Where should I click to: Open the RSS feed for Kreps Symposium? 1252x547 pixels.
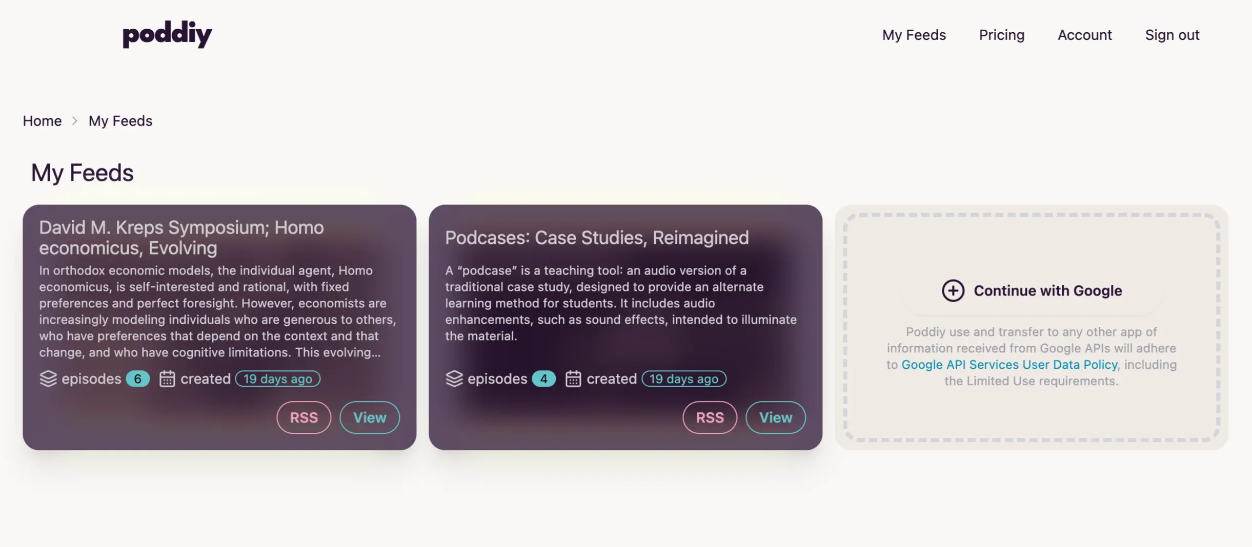point(304,417)
